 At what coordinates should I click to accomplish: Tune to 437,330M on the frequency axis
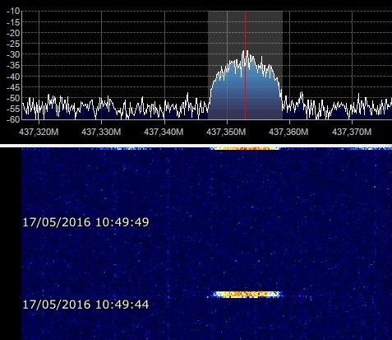tap(101, 132)
